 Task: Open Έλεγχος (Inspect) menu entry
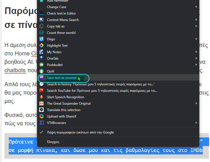click(118, 142)
